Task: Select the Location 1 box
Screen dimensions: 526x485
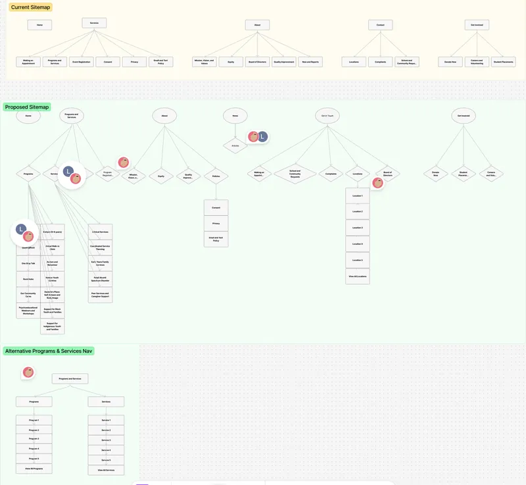Action: [358, 195]
